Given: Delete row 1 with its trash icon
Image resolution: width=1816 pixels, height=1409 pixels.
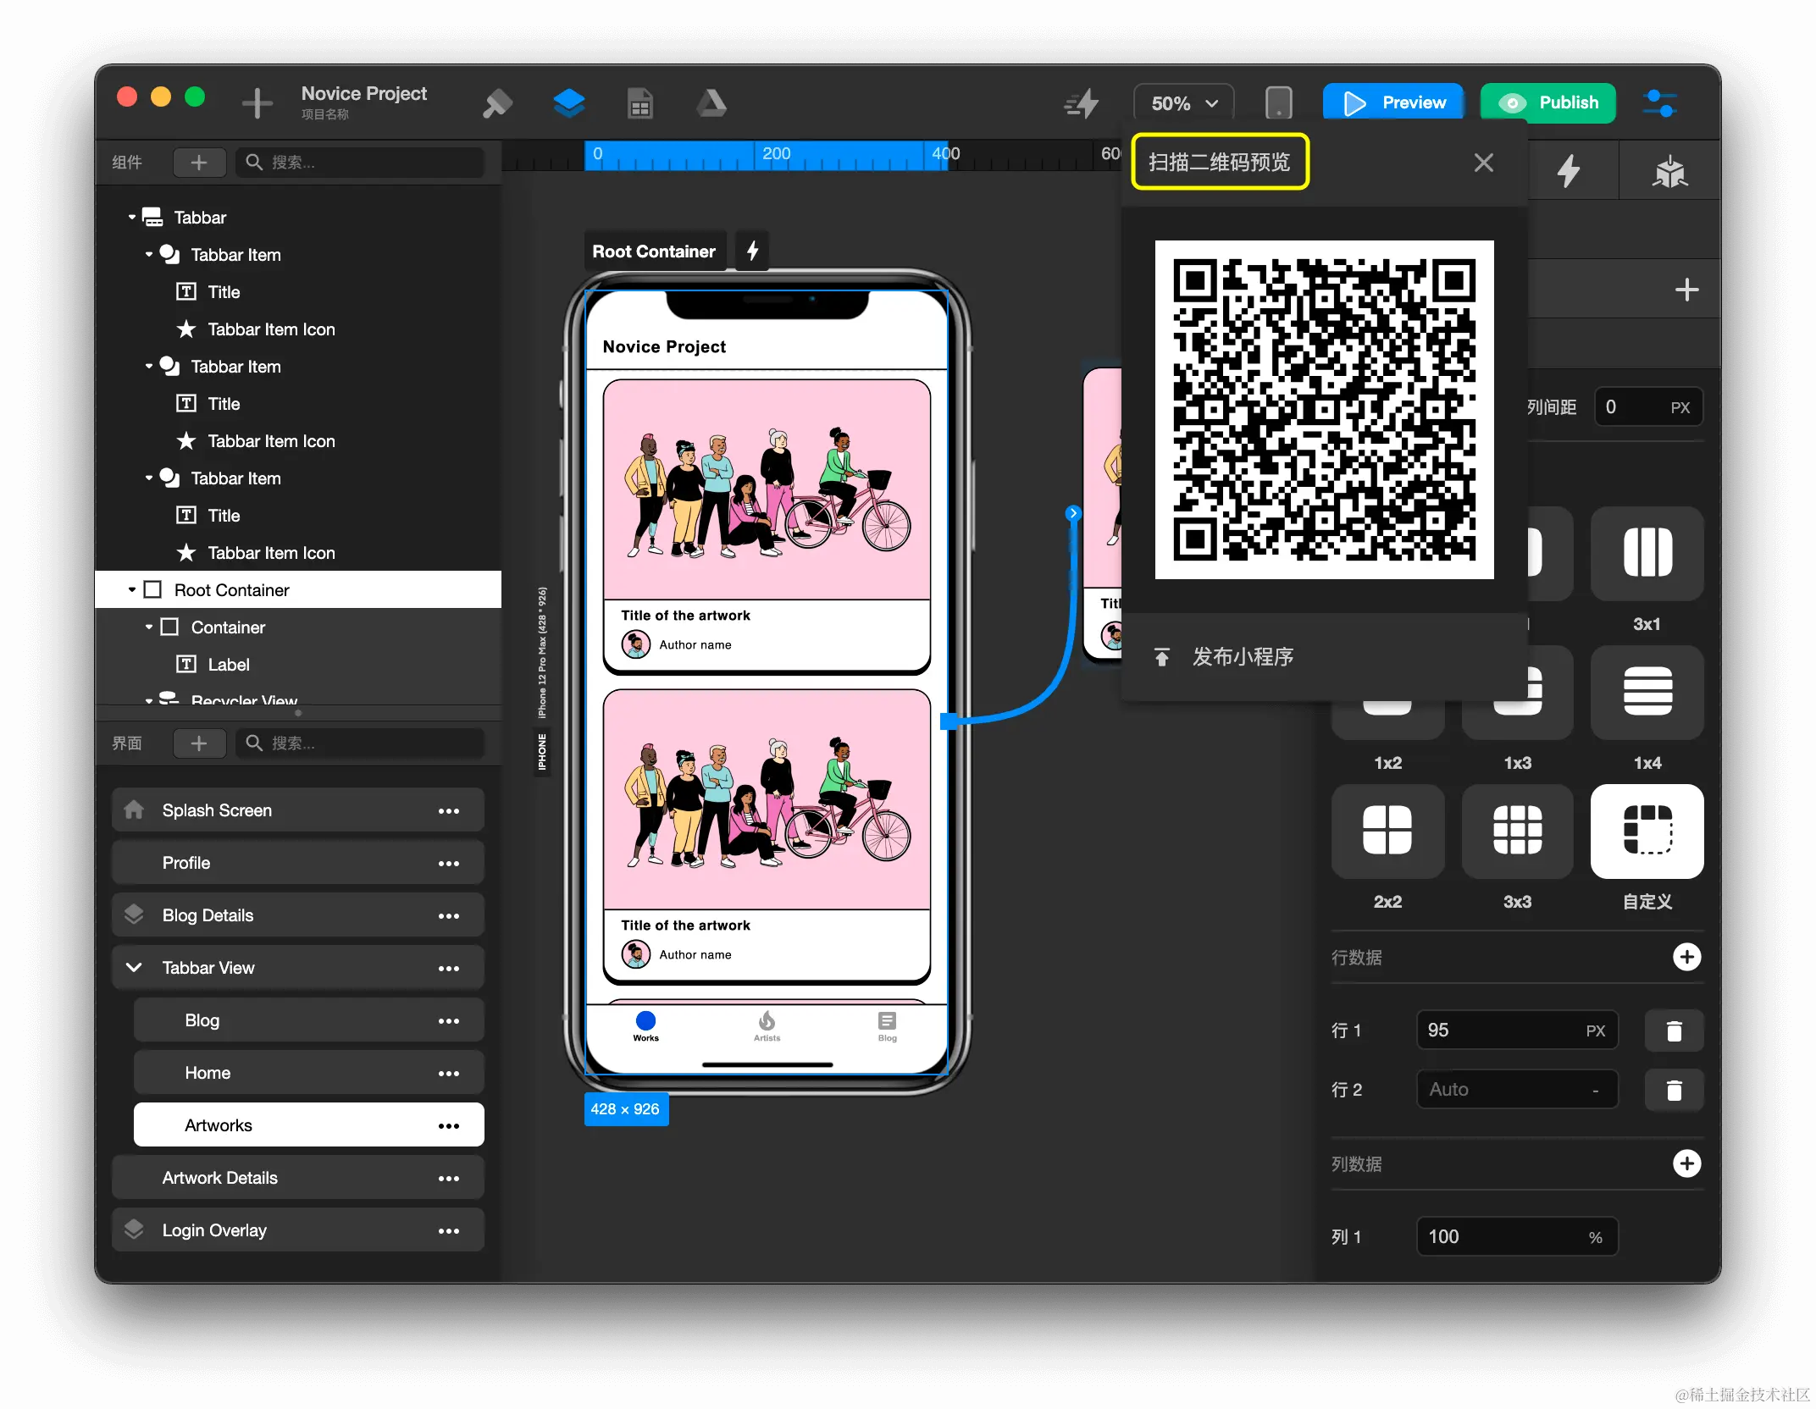Looking at the screenshot, I should (1674, 1031).
